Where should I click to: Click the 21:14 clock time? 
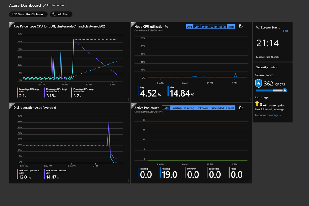click(268, 43)
